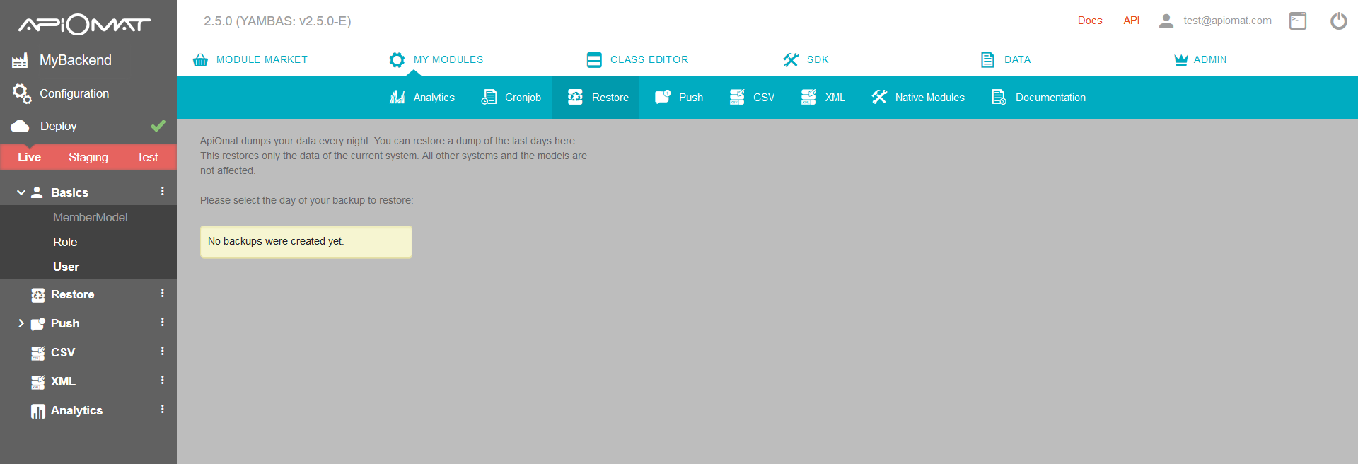Viewport: 1358px width, 464px height.
Task: Open the Admin tab
Action: [x=1200, y=60]
